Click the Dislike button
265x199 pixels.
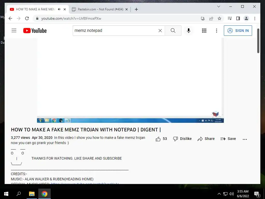click(x=182, y=139)
